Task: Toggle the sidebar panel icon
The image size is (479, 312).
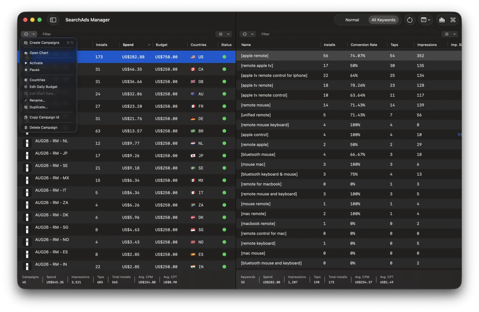Action: tap(53, 20)
